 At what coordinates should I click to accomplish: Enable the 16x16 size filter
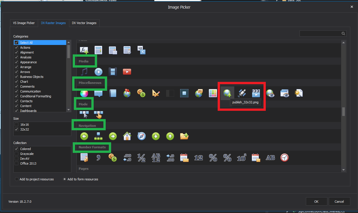tap(16, 124)
